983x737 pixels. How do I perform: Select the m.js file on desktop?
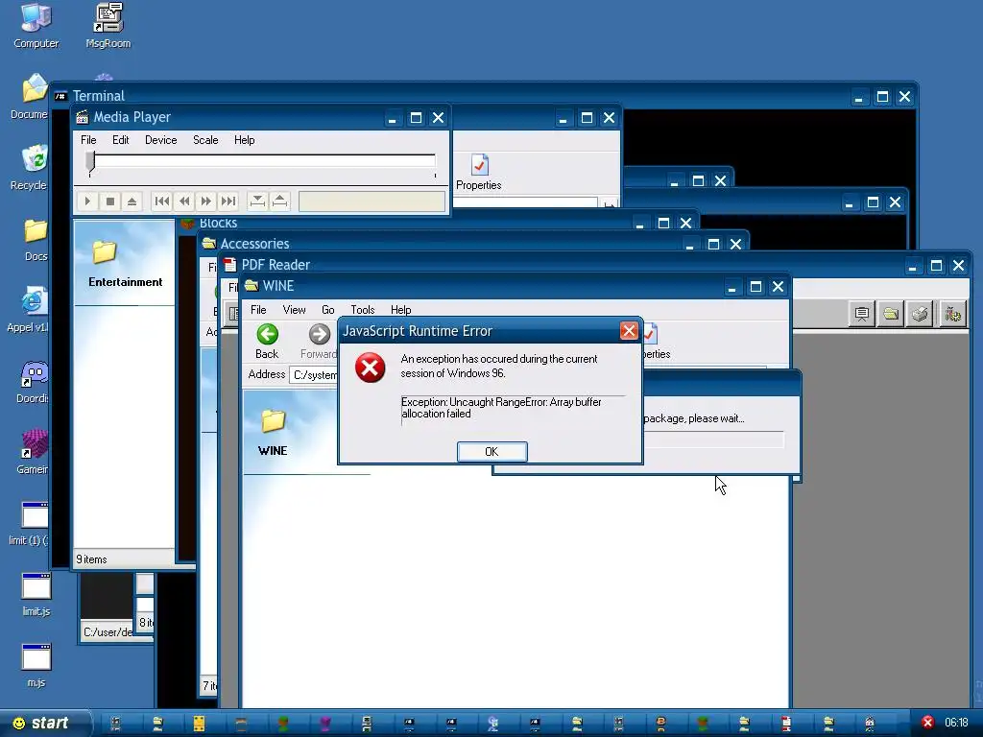(x=36, y=666)
